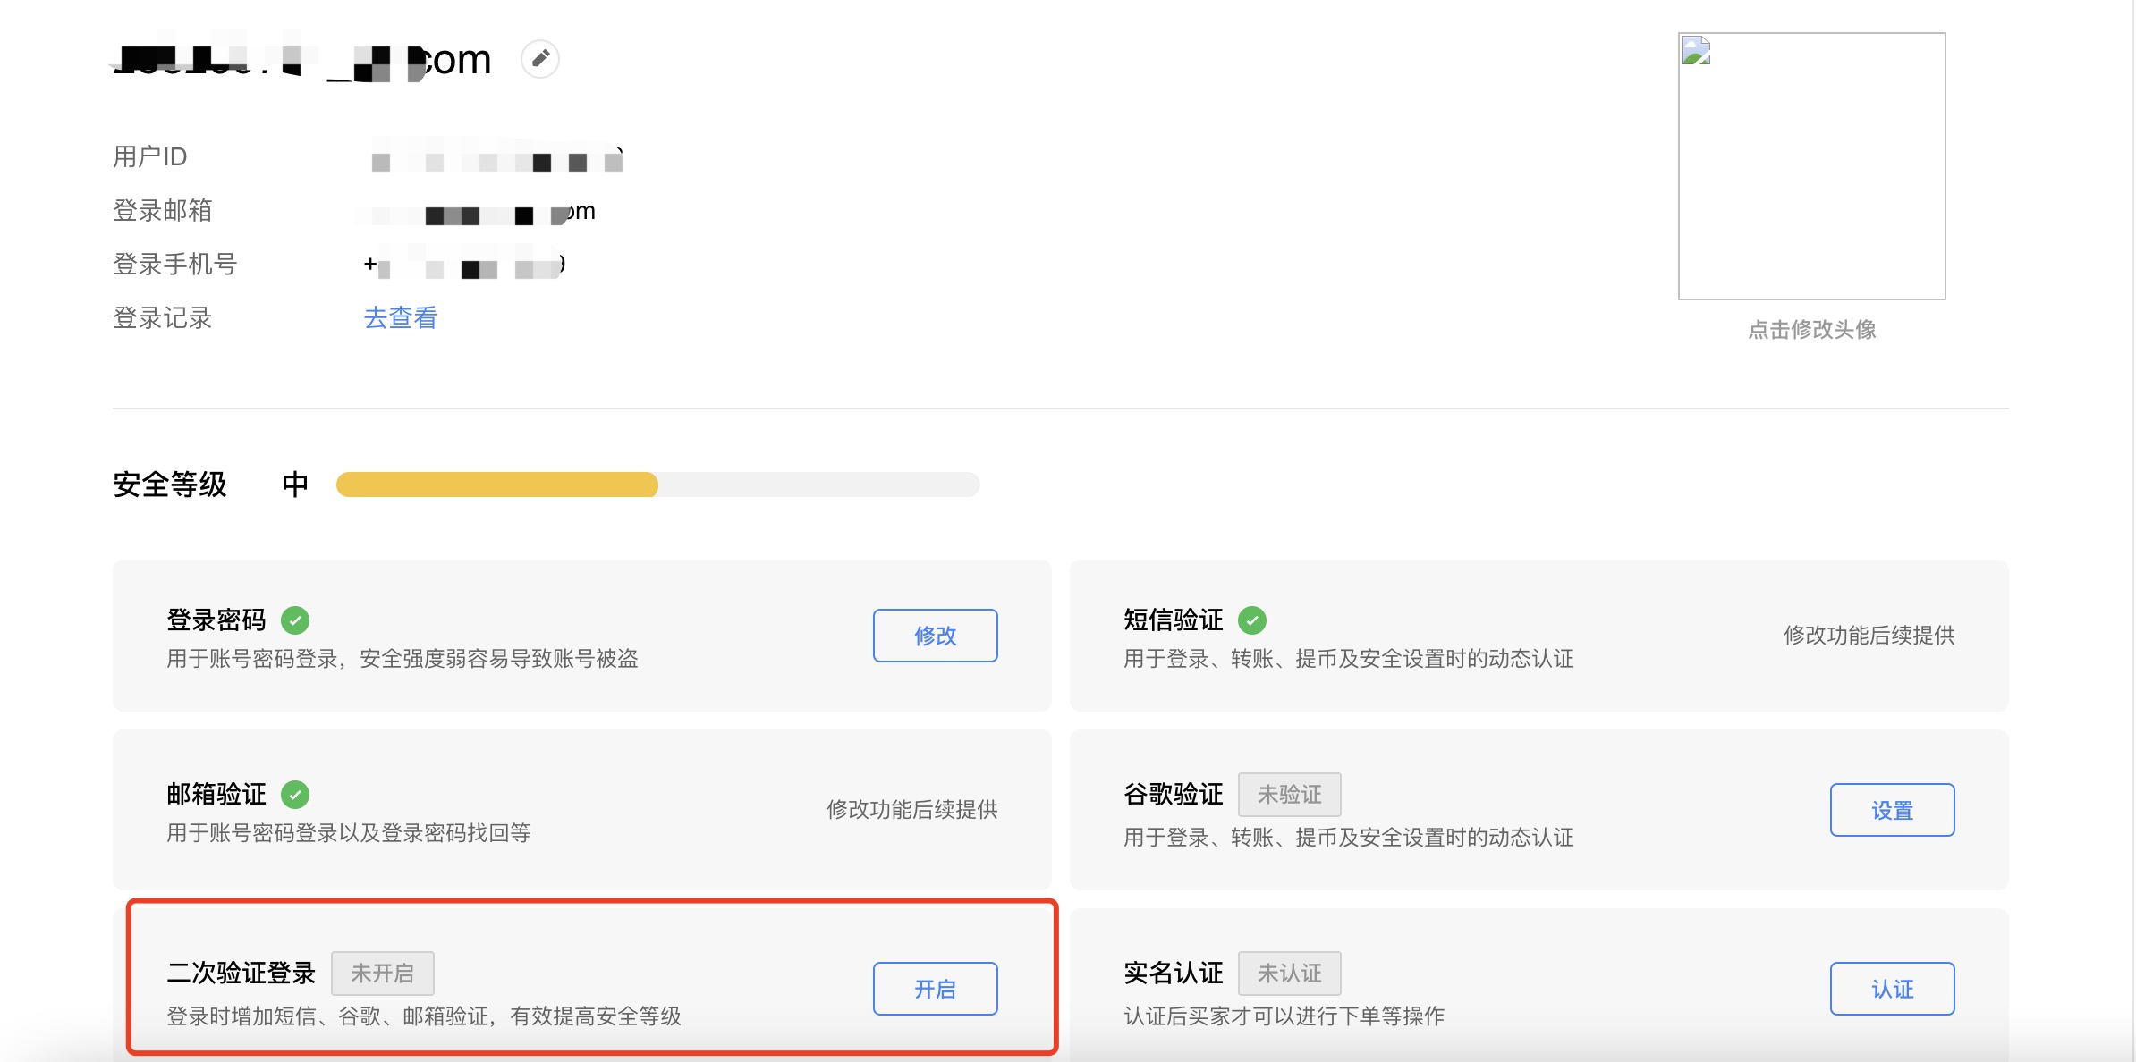
Task: Click the 未认证 status badge
Action: [x=1290, y=973]
